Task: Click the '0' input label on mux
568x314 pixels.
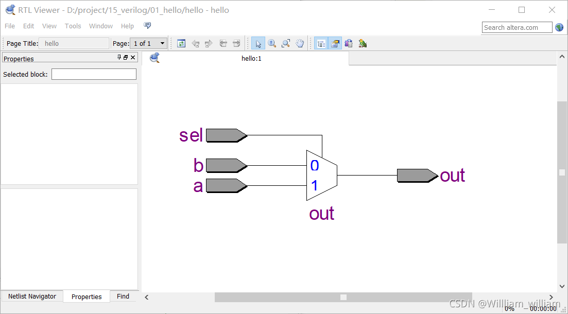Action: tap(315, 166)
